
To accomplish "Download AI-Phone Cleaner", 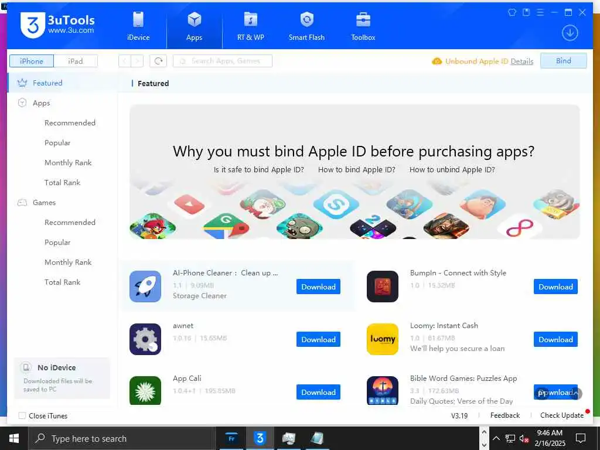I will click(x=318, y=287).
